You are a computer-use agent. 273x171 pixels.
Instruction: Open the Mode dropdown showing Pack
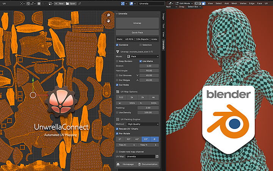tap(143, 56)
